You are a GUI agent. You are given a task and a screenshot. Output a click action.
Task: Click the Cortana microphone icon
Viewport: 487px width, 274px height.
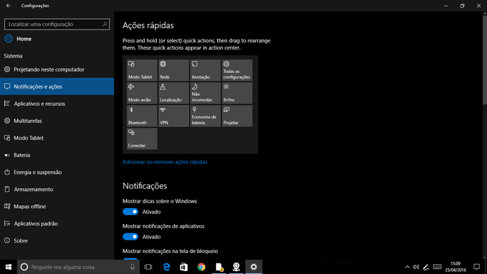(x=132, y=267)
